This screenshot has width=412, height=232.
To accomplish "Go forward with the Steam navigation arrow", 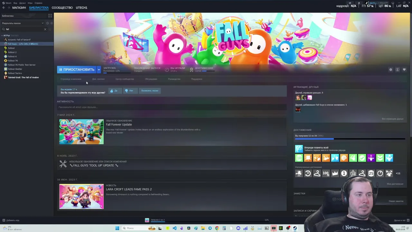I will [8, 7].
